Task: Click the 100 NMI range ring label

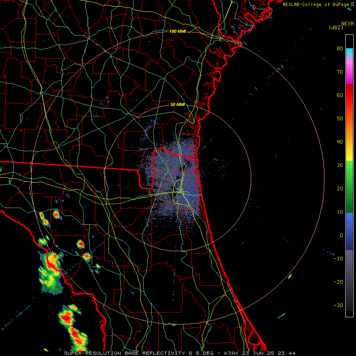Action: pyautogui.click(x=178, y=31)
